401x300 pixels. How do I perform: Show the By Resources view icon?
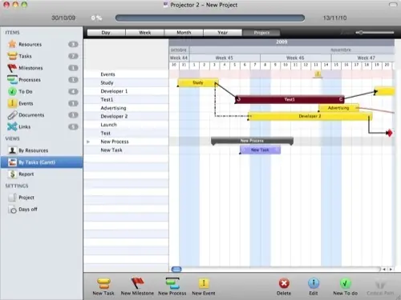[x=12, y=150]
